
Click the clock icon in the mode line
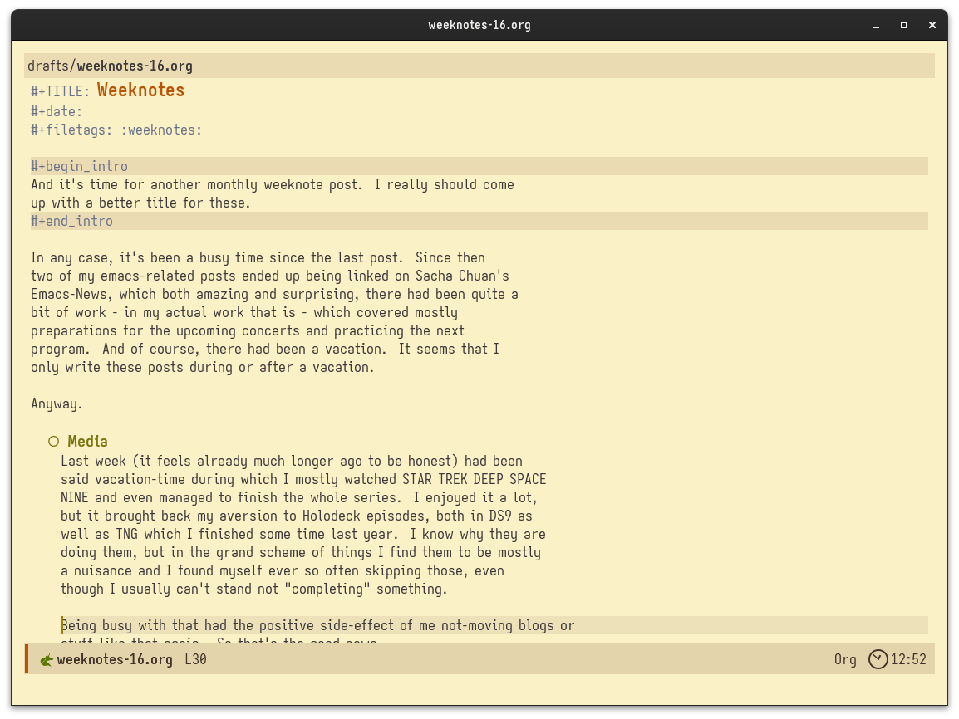pyautogui.click(x=878, y=659)
